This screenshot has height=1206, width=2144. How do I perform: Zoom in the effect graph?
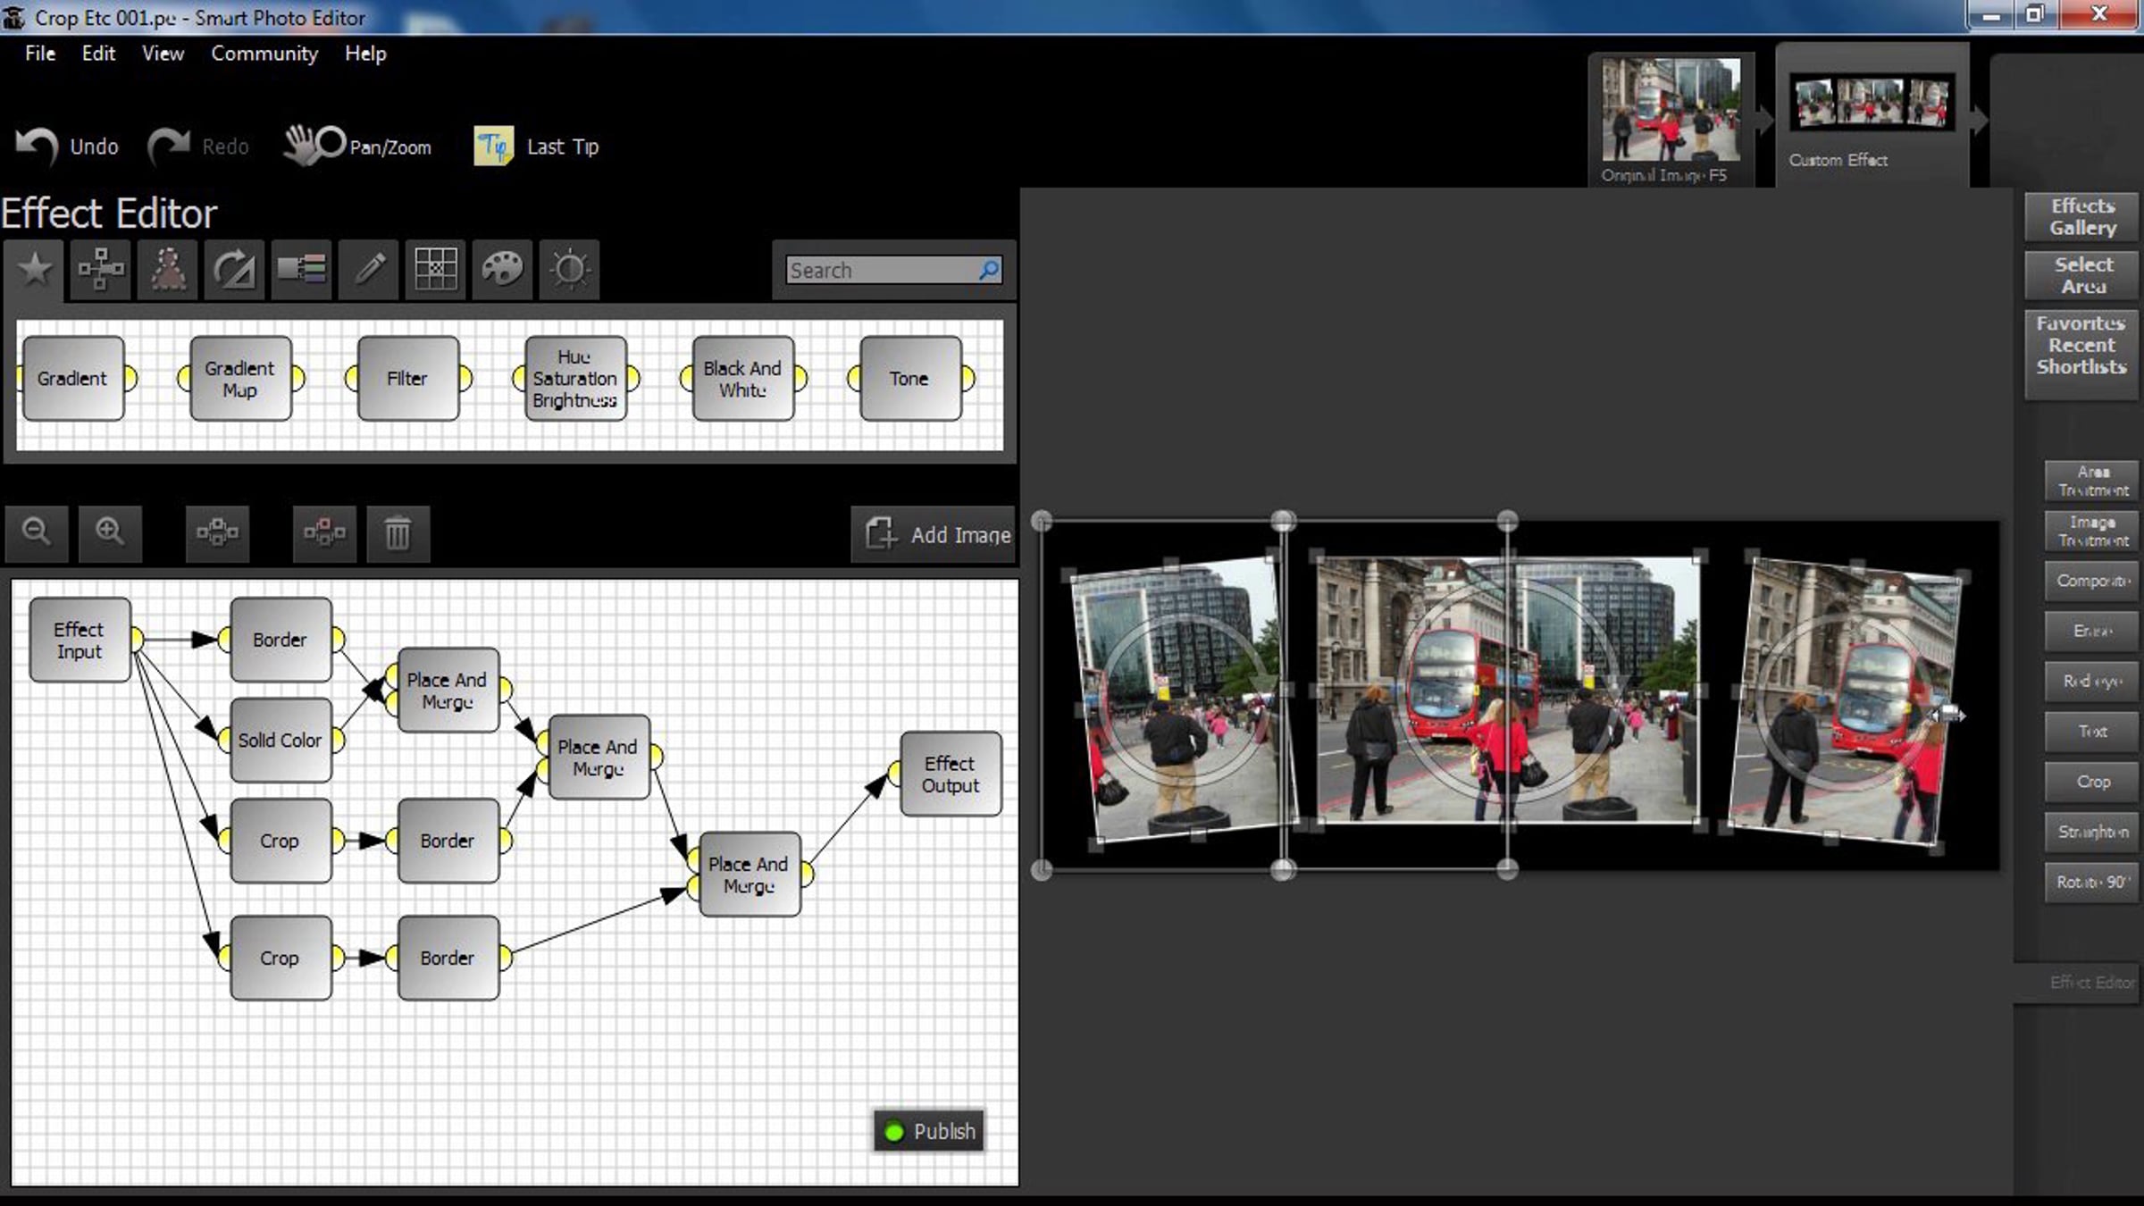coord(110,532)
